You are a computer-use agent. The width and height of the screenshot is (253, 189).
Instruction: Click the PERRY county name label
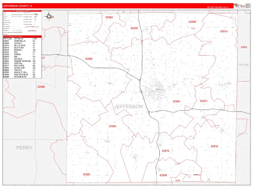tap(25, 148)
